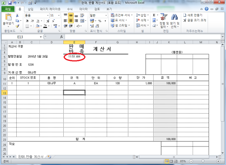Image resolution: width=226 pixels, height=165 pixels.
Task: Click decrease indent icon
Action: point(66,26)
